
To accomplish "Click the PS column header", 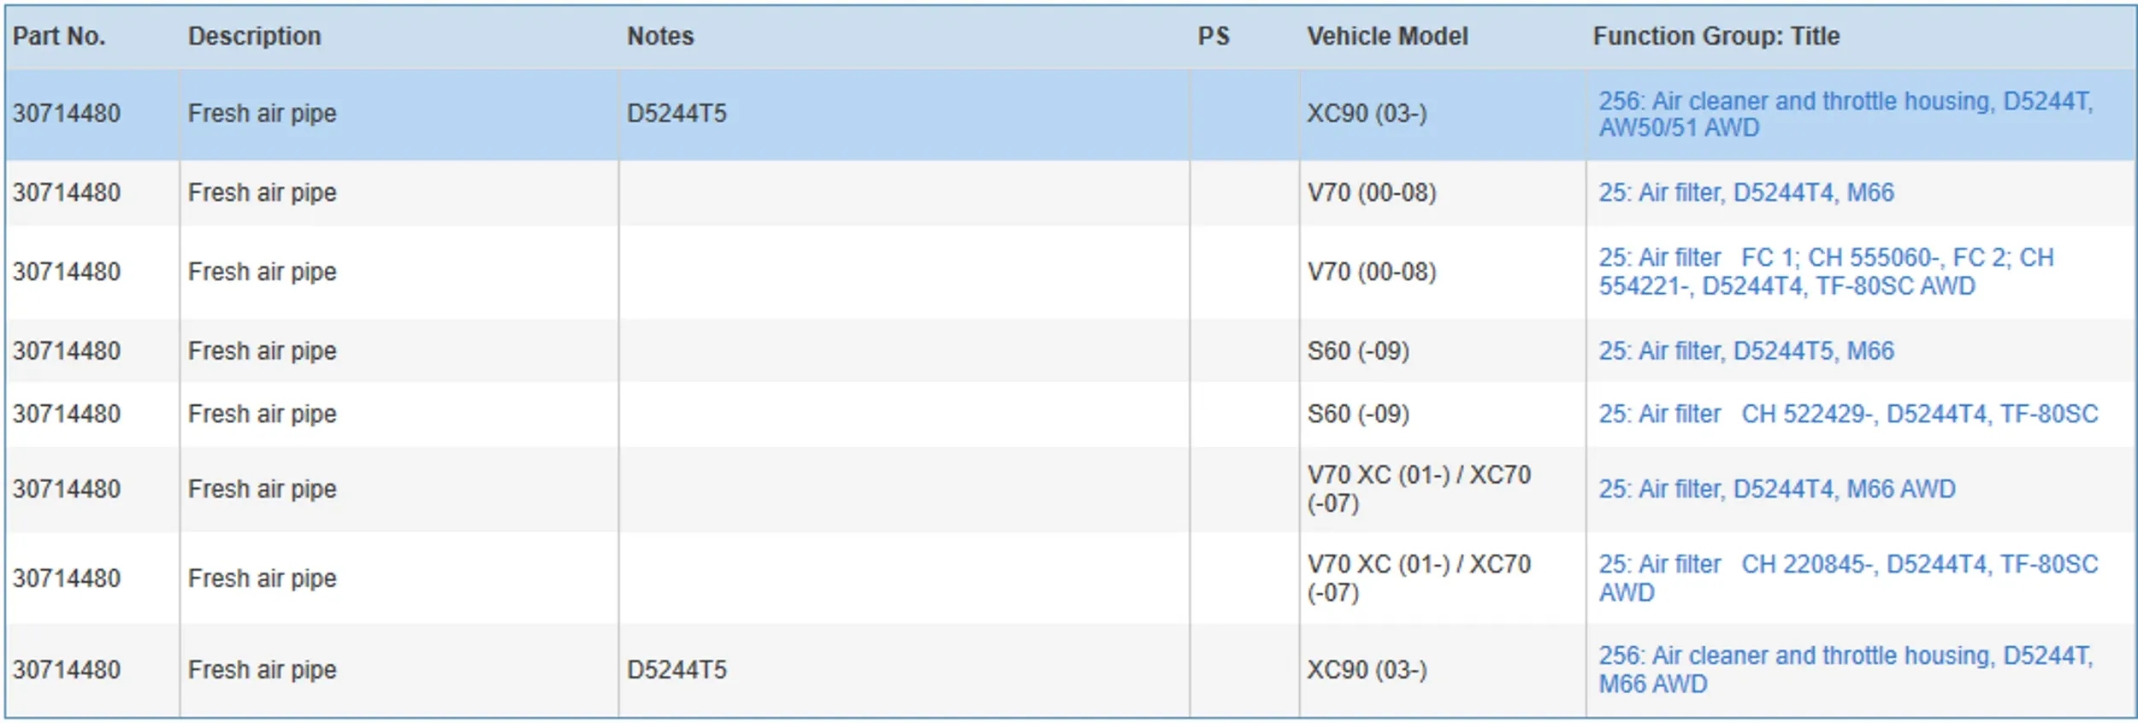I will tap(1213, 36).
